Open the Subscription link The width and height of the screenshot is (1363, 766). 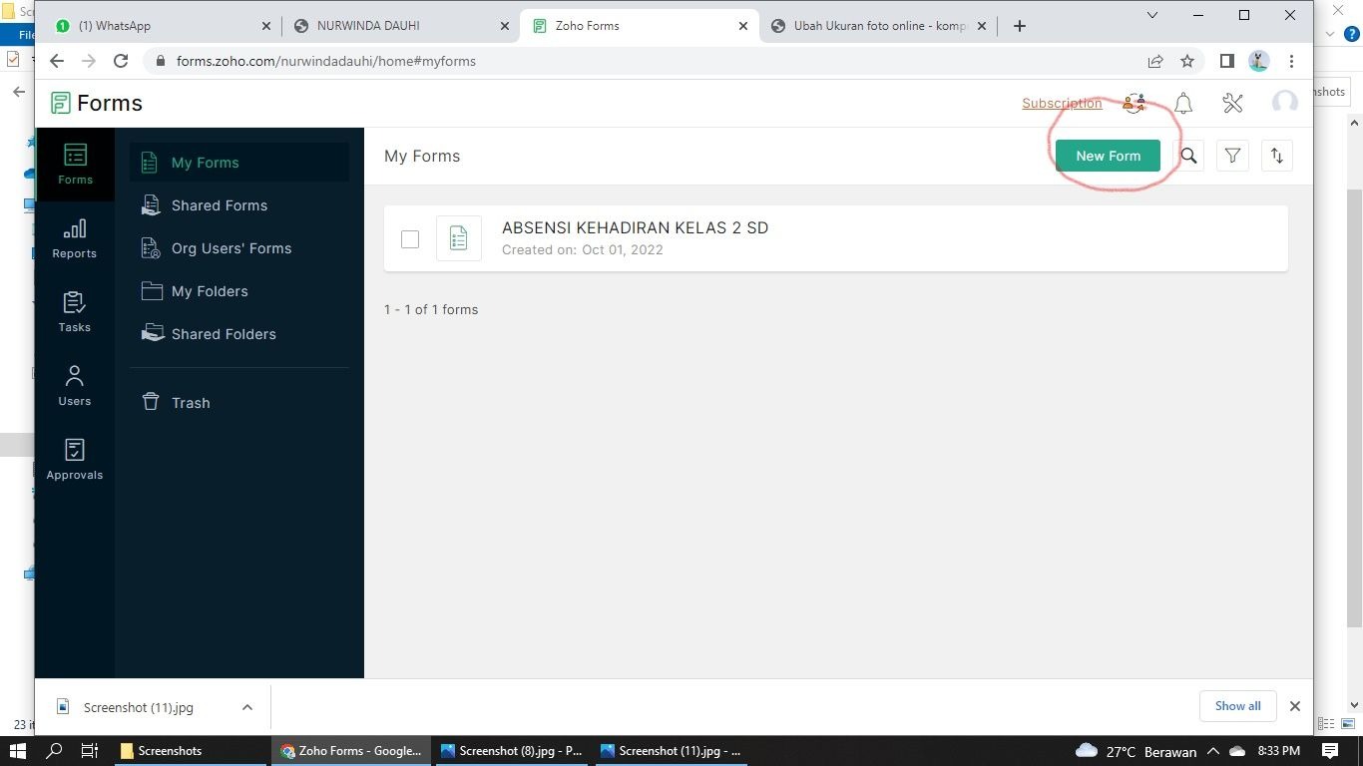tap(1062, 104)
